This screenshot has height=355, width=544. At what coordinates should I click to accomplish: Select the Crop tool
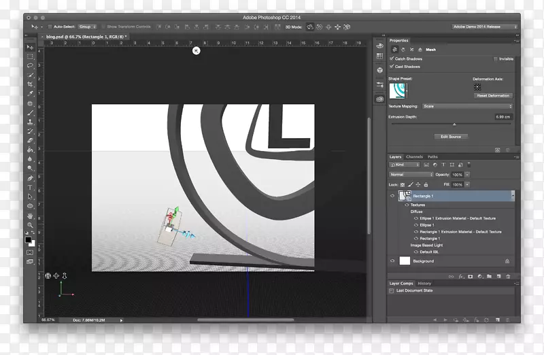pos(30,84)
